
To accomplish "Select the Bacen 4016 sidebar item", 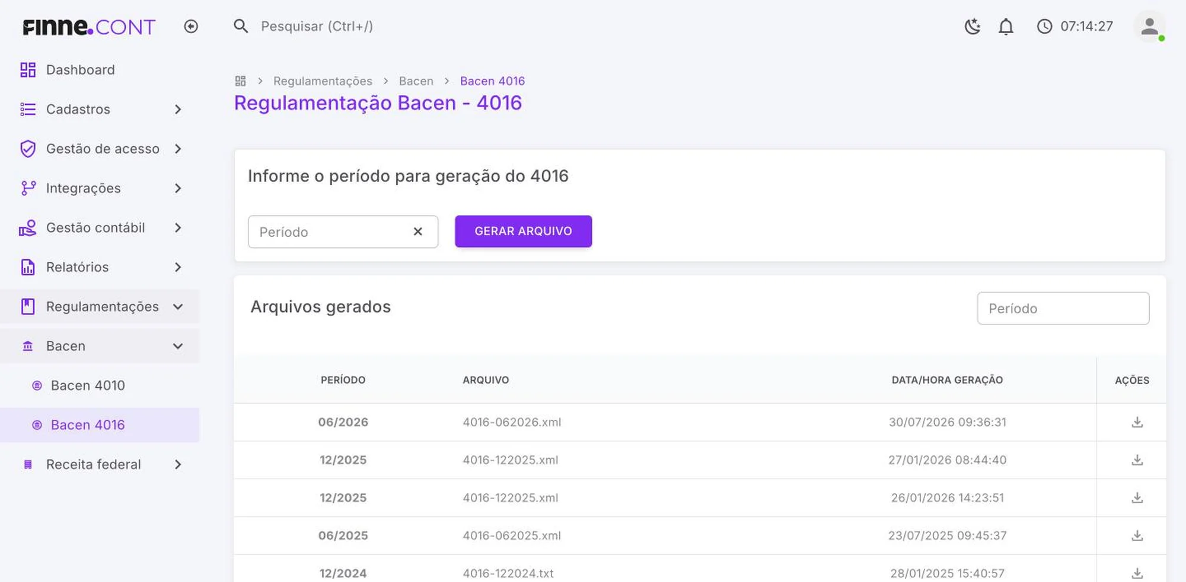I will click(x=100, y=425).
